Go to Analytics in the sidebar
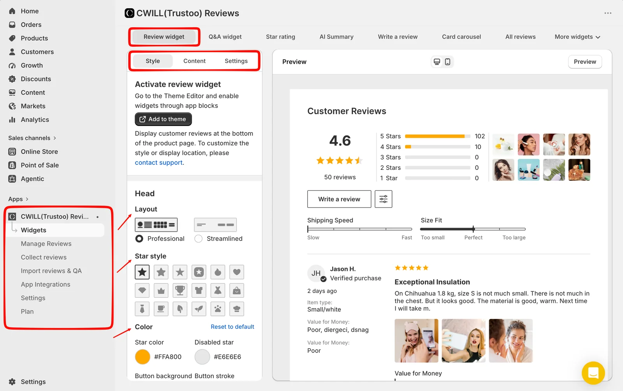This screenshot has height=391, width=623. pos(35,120)
